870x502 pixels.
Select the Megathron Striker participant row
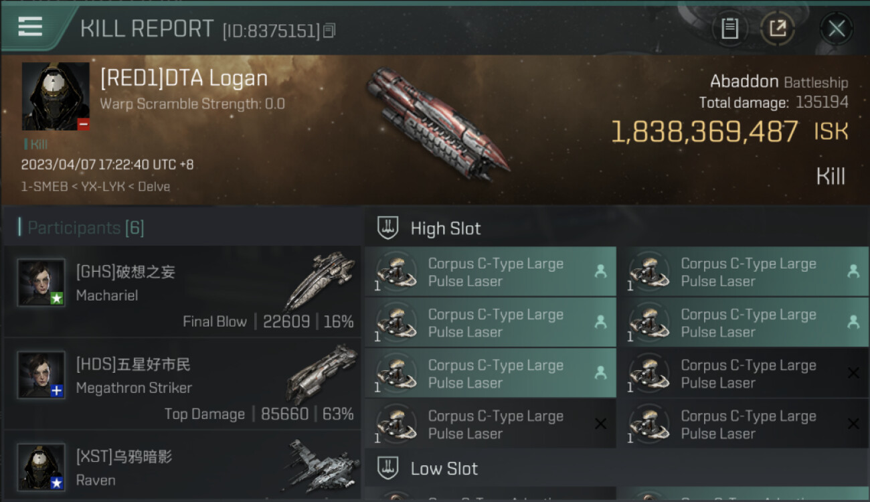pyautogui.click(x=182, y=384)
